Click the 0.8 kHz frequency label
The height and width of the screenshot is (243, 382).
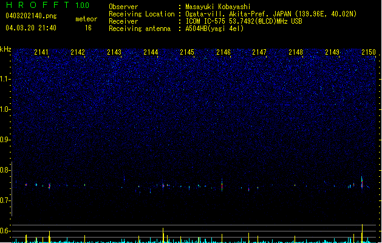[5, 170]
